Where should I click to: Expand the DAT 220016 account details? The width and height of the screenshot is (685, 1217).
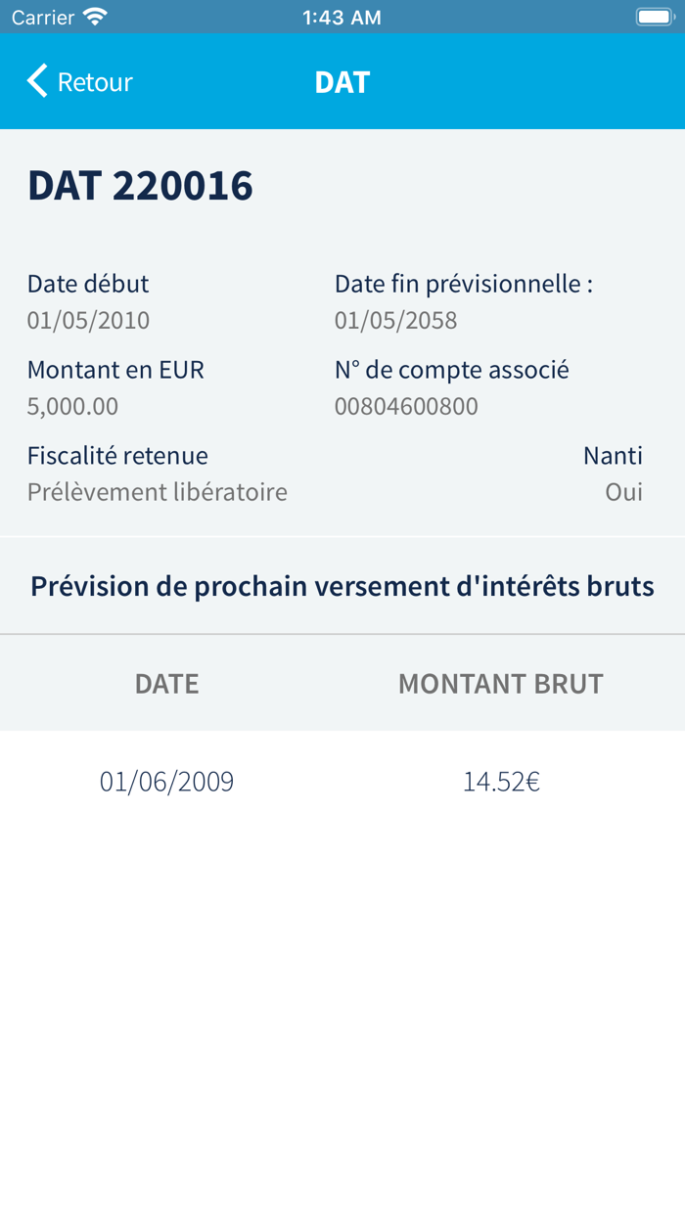point(140,185)
